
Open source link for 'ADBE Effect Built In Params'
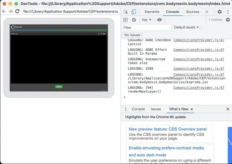[x=198, y=50]
